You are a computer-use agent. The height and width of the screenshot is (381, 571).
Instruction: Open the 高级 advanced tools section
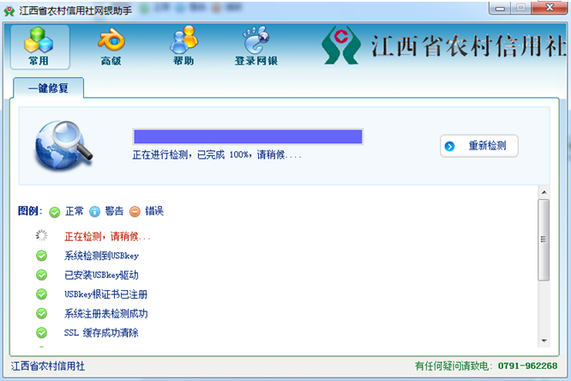pos(111,46)
